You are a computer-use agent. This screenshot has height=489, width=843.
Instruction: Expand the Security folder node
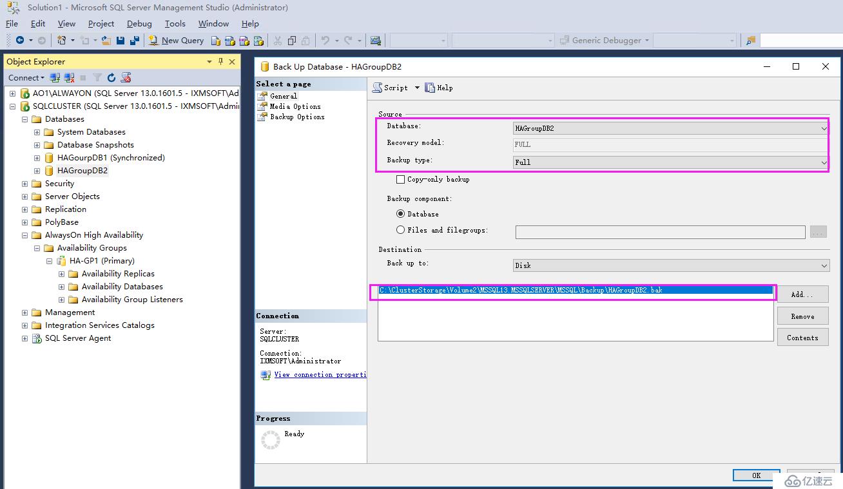24,184
